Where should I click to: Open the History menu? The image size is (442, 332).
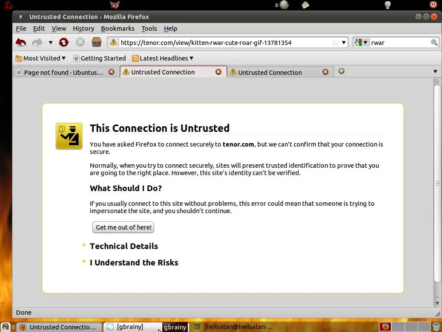[x=83, y=29]
